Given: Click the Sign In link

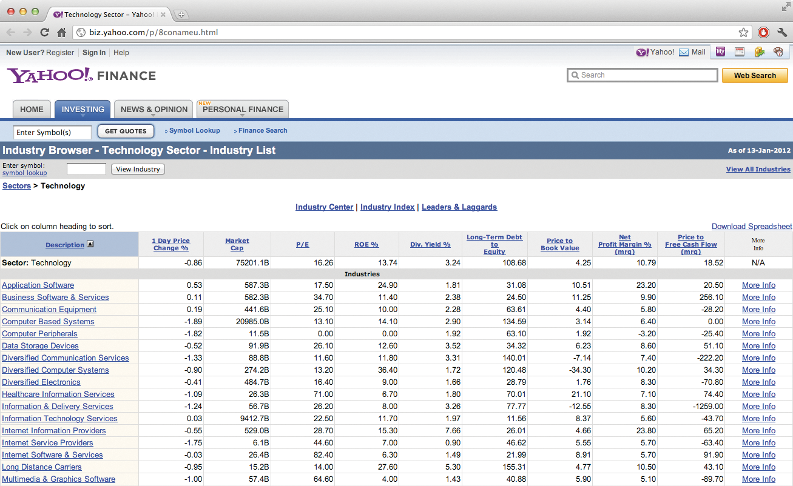Looking at the screenshot, I should (x=94, y=53).
